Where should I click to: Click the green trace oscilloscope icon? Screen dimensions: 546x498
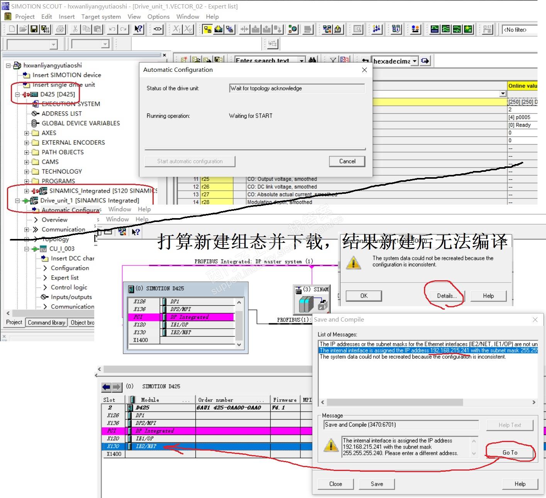click(x=435, y=29)
